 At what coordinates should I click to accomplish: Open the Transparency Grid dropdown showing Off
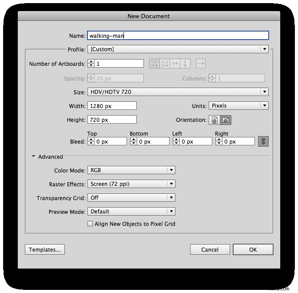point(131,198)
